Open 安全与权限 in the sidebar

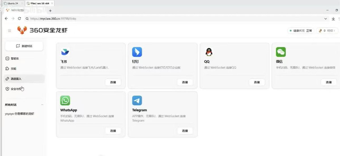click(x=24, y=89)
